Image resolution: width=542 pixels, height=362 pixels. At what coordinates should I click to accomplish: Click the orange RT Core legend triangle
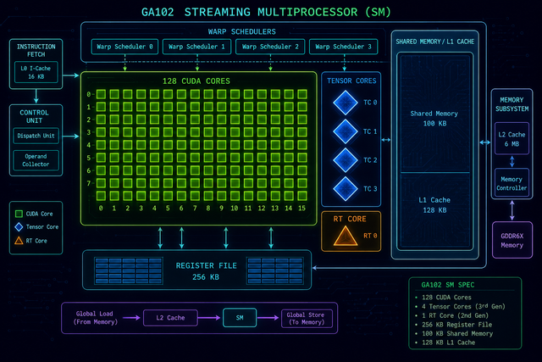pyautogui.click(x=19, y=241)
